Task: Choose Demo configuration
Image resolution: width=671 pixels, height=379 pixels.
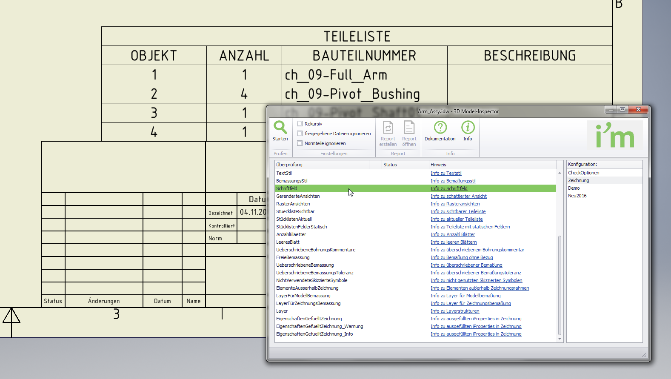Action: point(604,188)
